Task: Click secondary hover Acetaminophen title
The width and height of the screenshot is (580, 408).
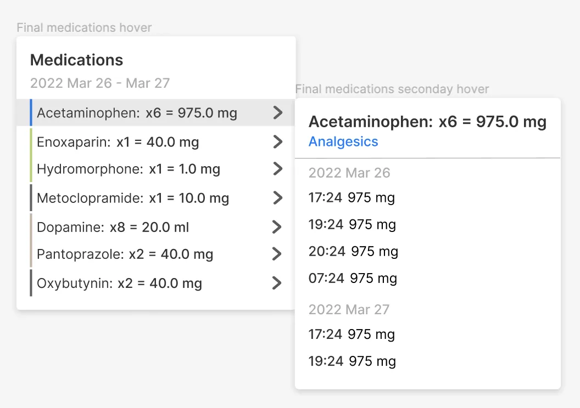Action: [x=427, y=122]
